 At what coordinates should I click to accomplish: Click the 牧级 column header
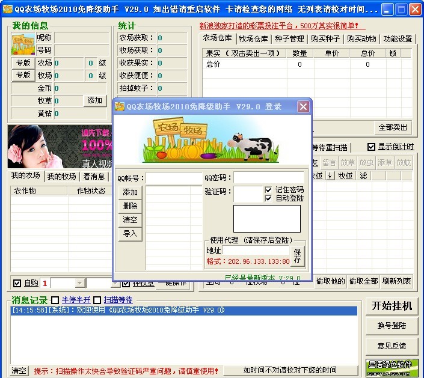345,175
